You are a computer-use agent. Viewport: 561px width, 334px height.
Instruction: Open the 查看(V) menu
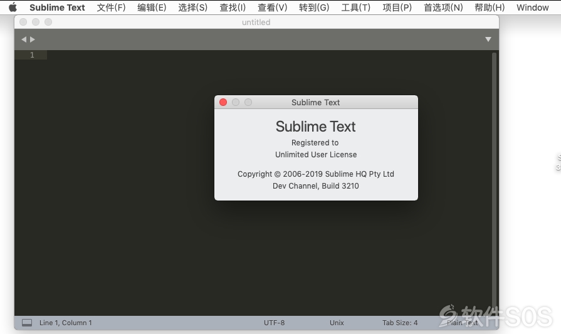[x=273, y=8]
